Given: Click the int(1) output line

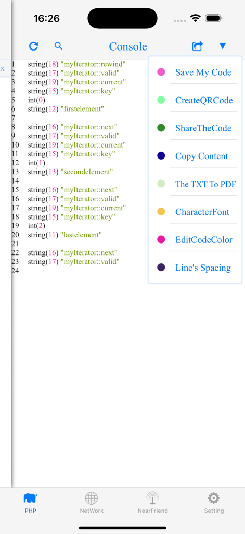Looking at the screenshot, I should (x=36, y=163).
